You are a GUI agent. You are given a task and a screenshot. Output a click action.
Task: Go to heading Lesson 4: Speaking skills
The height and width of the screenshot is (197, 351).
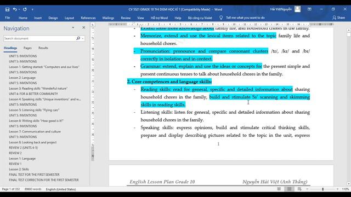(x=45, y=99)
